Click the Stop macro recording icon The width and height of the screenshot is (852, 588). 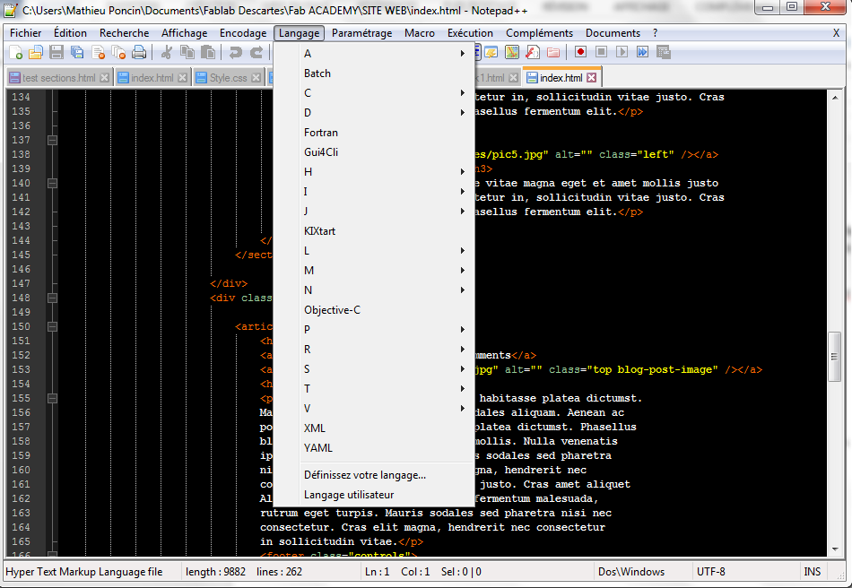click(x=601, y=52)
